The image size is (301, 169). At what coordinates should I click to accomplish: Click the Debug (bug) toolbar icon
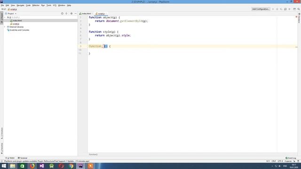coord(277,9)
